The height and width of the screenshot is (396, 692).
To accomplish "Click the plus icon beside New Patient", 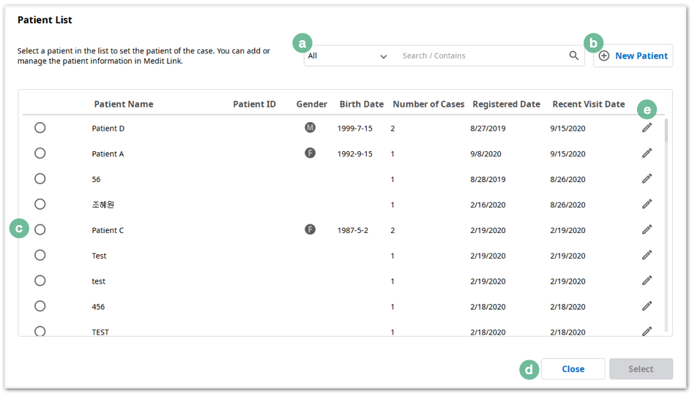I will [604, 56].
